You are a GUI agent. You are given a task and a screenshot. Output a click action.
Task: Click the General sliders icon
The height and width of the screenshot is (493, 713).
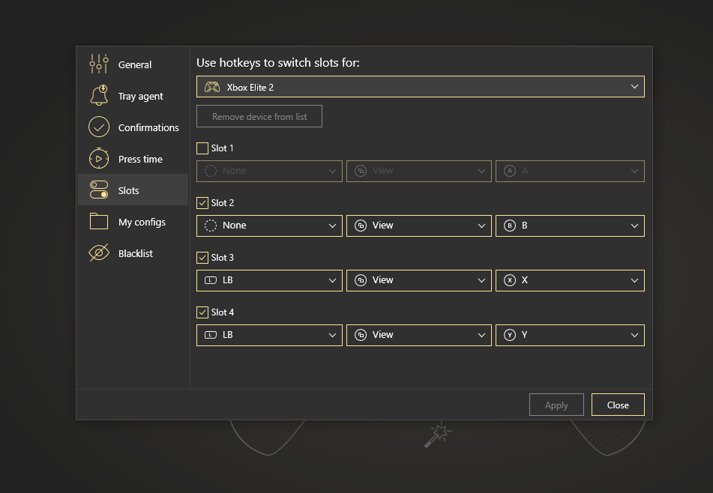[x=99, y=64]
